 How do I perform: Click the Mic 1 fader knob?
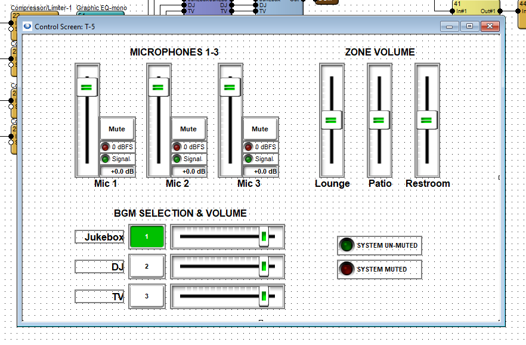click(x=86, y=87)
